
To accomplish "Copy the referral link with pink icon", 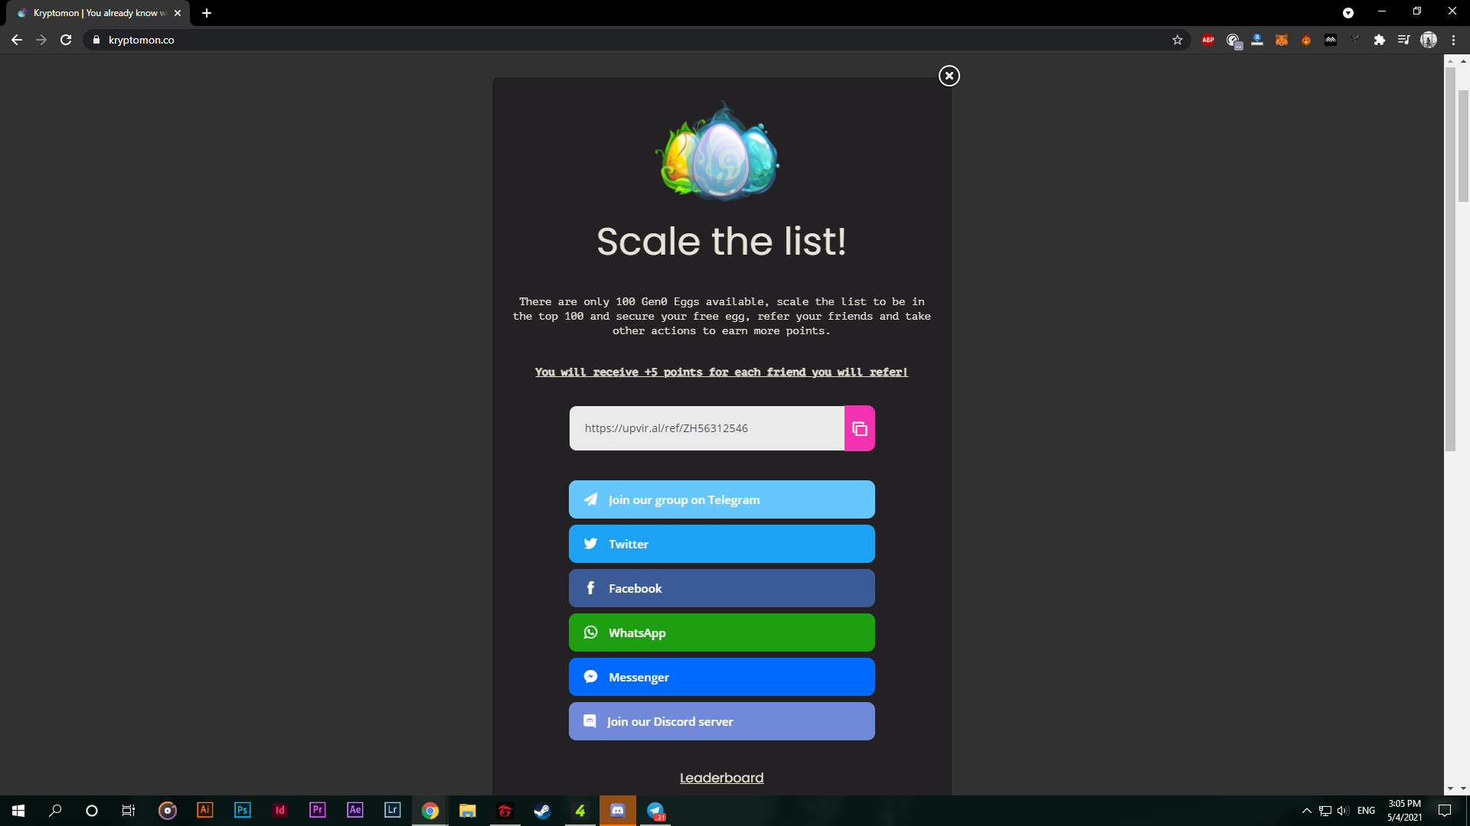I will pos(859,428).
